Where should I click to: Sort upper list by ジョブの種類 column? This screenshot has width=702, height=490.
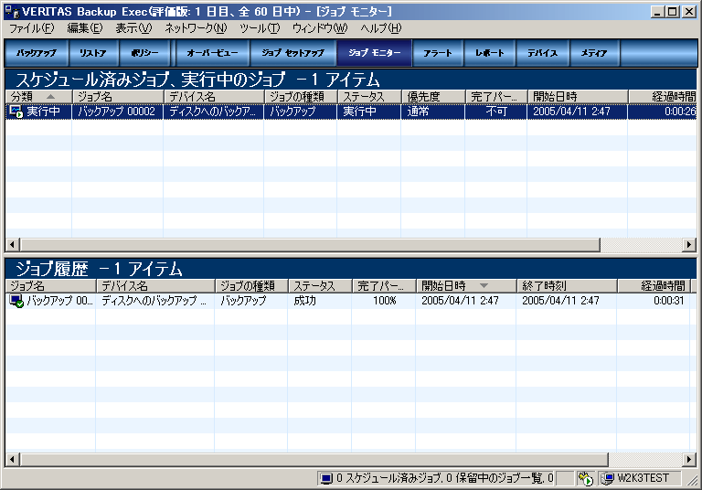[x=301, y=97]
